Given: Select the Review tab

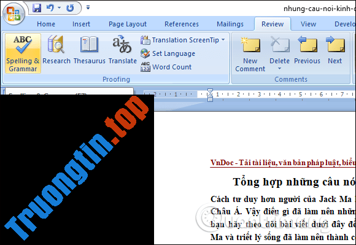Looking at the screenshot, I should 273,24.
